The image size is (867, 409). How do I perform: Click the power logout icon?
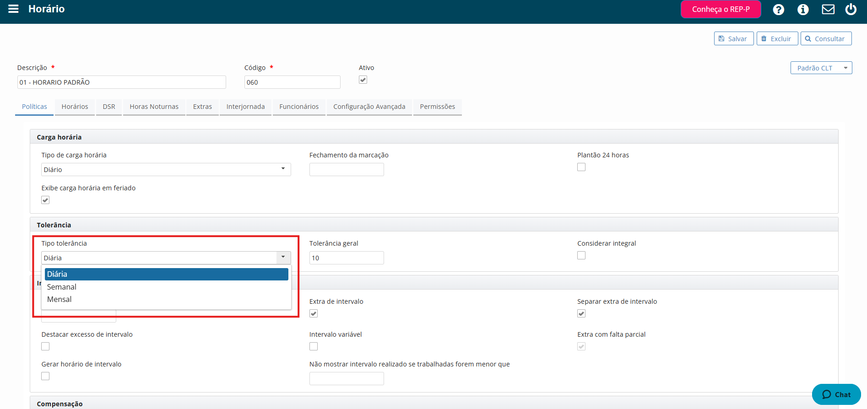(x=851, y=9)
